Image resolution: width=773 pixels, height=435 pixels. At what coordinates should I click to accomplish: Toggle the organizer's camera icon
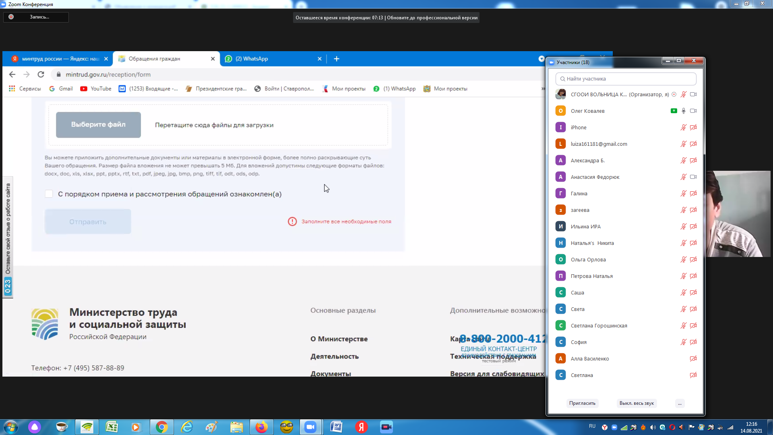click(693, 94)
